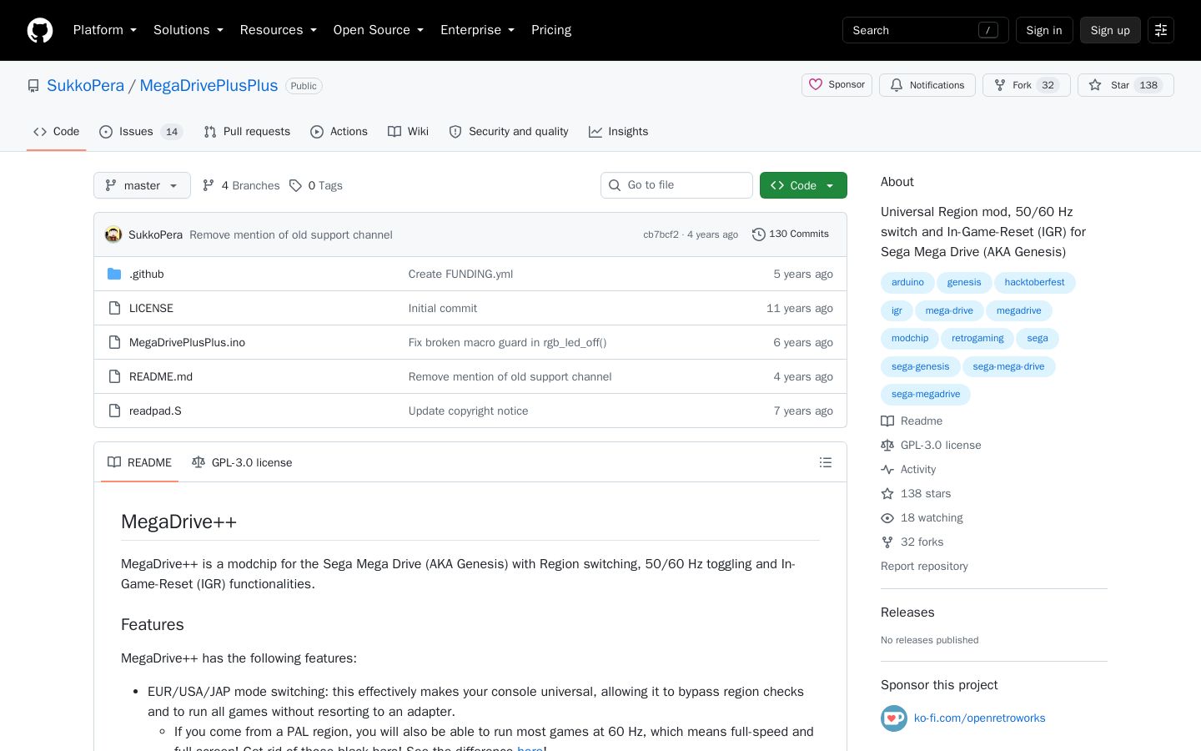Screen dimensions: 1201x751
Task: Open the .github folder
Action: coord(147,274)
